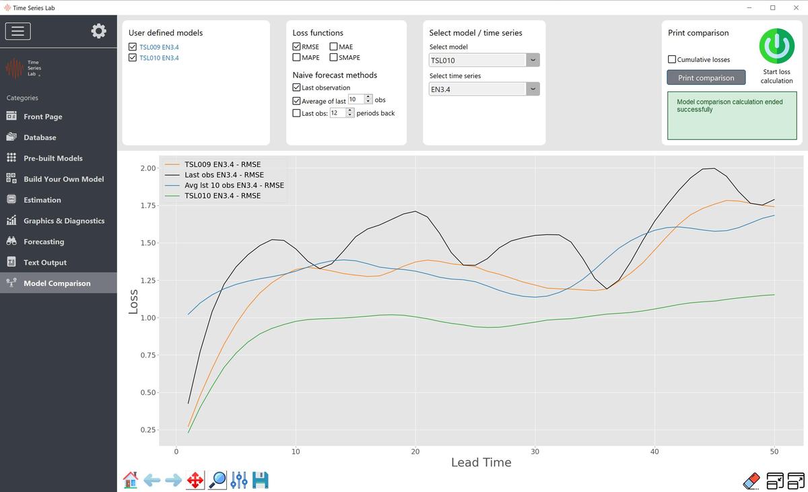Click the Estimation sidebar icon
The width and height of the screenshot is (808, 492).
click(x=11, y=200)
